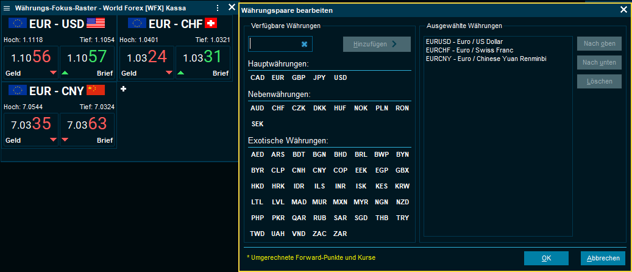
Task: Click the Nach oben button
Action: (x=599, y=44)
